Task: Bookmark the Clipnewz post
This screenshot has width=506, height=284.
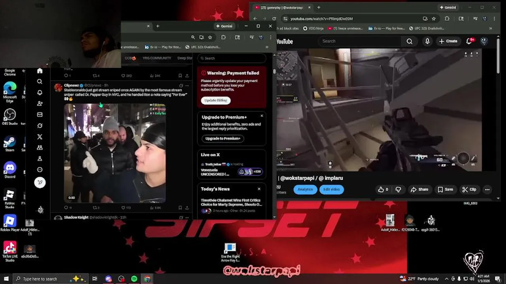Action: pyautogui.click(x=180, y=207)
